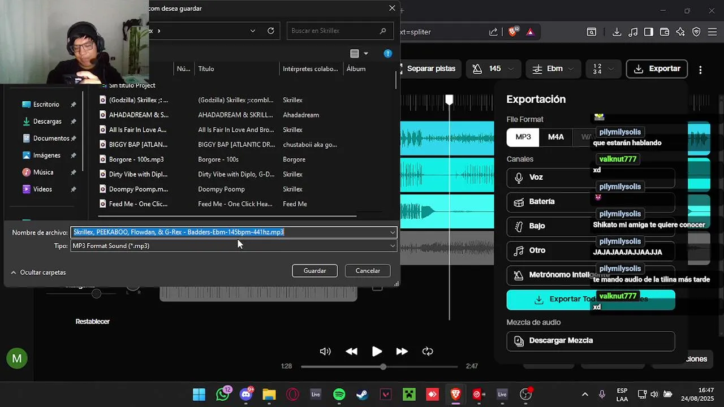Click the play button in the player
Screen dimensions: 724x407
377,352
